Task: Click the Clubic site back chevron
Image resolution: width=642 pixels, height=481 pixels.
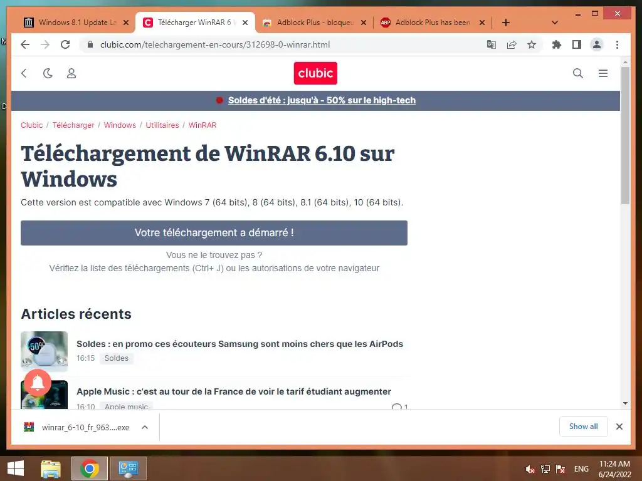Action: [24, 73]
